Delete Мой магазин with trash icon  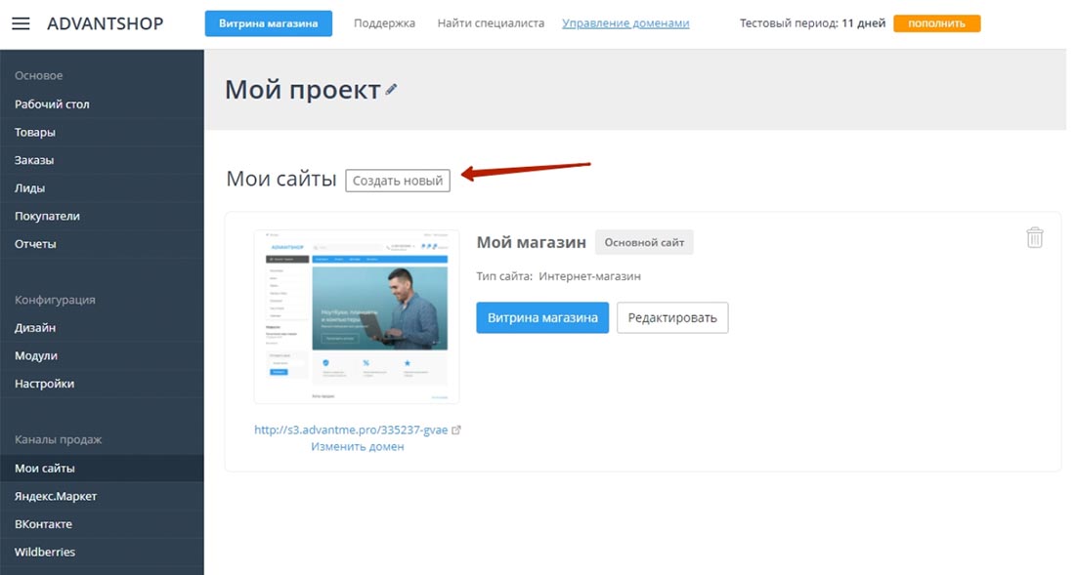pyautogui.click(x=1035, y=237)
